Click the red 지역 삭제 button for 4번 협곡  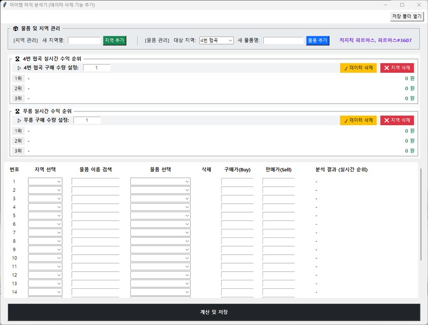point(397,68)
